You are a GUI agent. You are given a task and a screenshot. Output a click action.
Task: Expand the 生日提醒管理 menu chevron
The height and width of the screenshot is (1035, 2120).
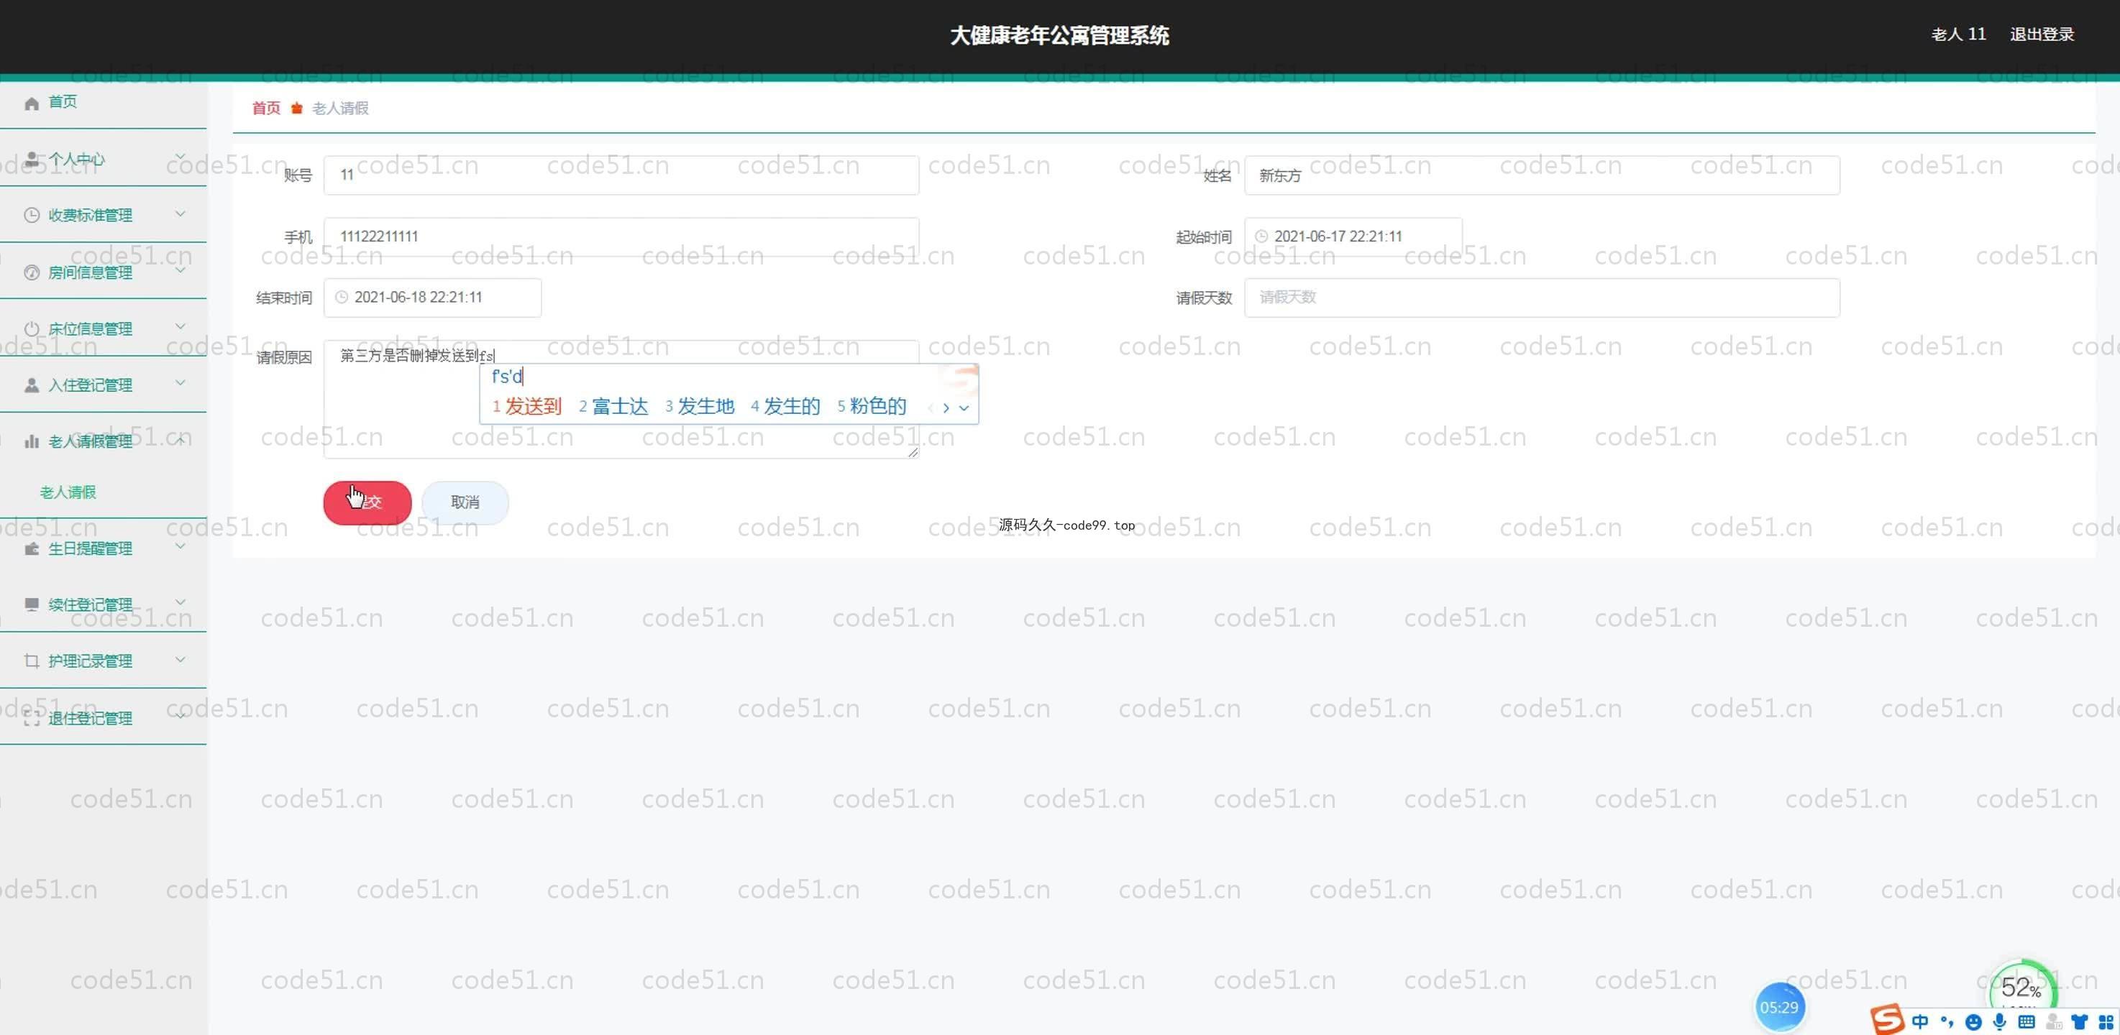click(179, 546)
